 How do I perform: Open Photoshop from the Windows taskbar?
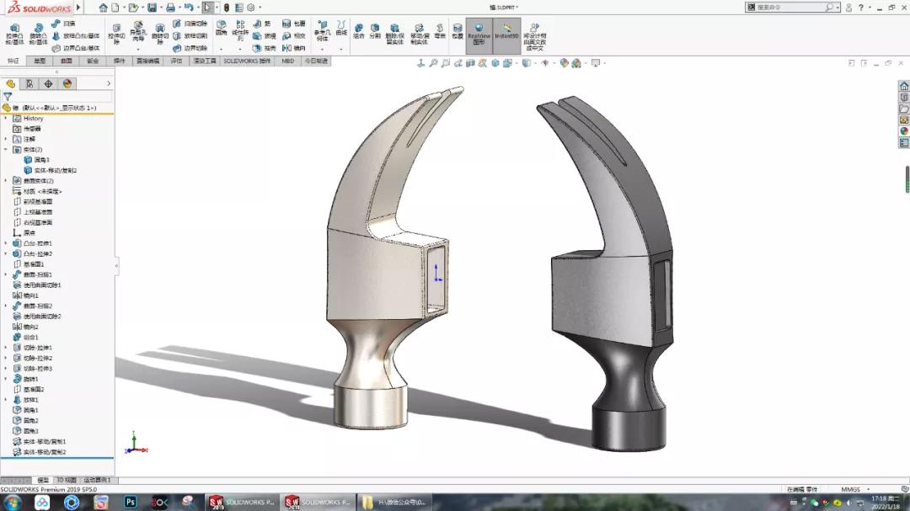click(131, 501)
